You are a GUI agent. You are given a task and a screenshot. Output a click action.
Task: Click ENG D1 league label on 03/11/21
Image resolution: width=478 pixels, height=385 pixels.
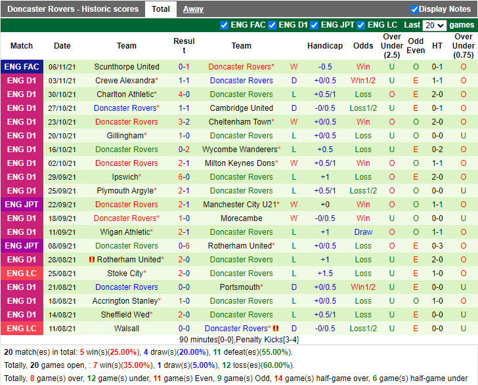point(22,81)
